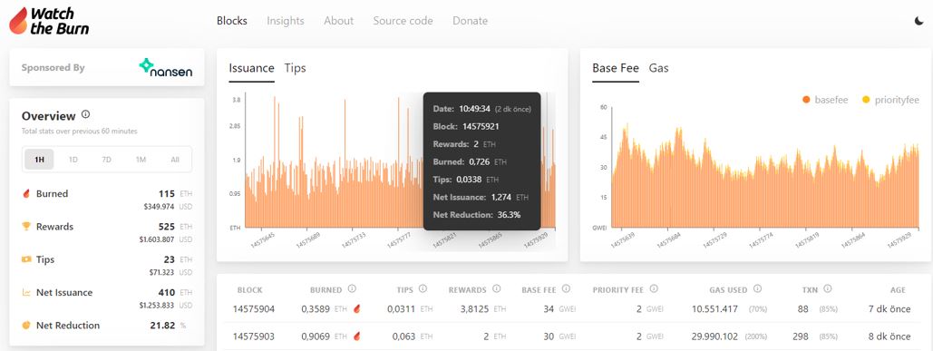Click the BURNED column info icon
Viewport: 933px width, 351px height.
coord(352,289)
